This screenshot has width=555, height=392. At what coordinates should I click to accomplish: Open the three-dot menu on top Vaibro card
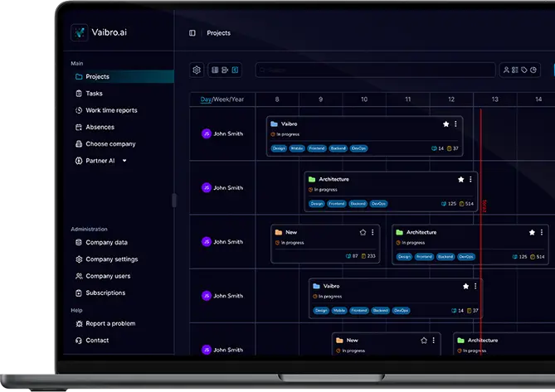tap(455, 124)
